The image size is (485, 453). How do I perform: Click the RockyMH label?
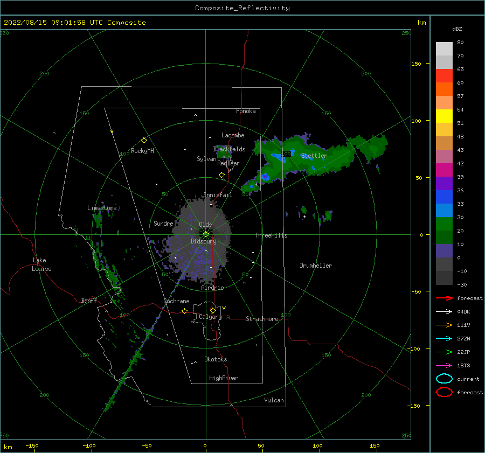pyautogui.click(x=142, y=151)
